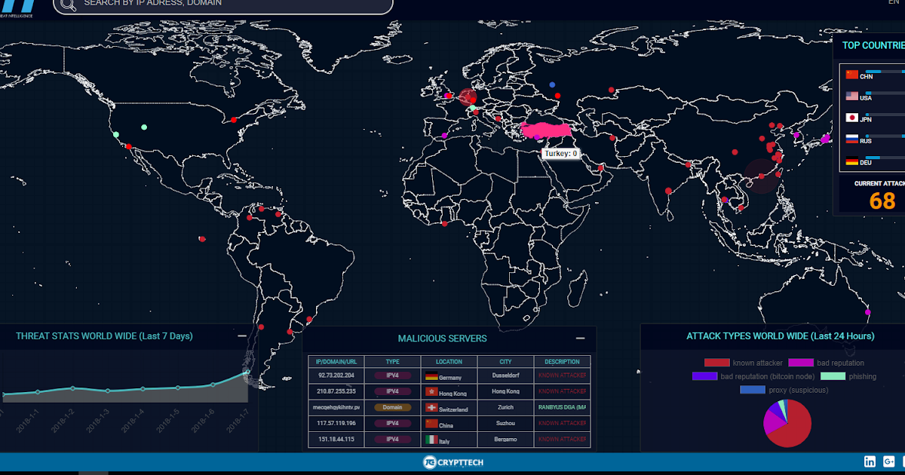Click the LinkedIn icon in bottom bar
This screenshot has width=905, height=475.
tap(870, 461)
